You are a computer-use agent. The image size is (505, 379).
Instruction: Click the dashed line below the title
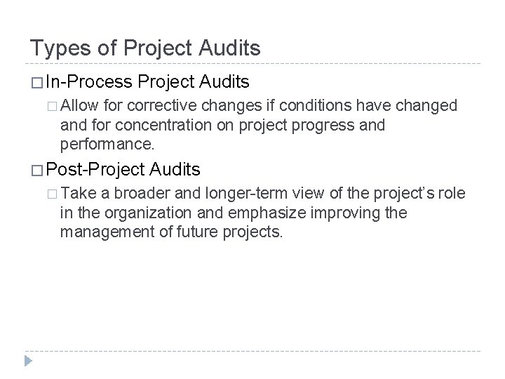pyautogui.click(x=252, y=63)
